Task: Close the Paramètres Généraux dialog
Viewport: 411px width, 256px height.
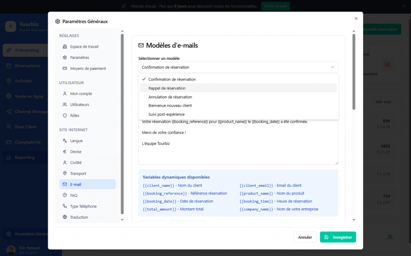Action: click(x=356, y=18)
